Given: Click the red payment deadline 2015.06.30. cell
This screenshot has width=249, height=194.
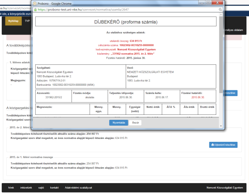Looking at the screenshot, I should [198, 97].
